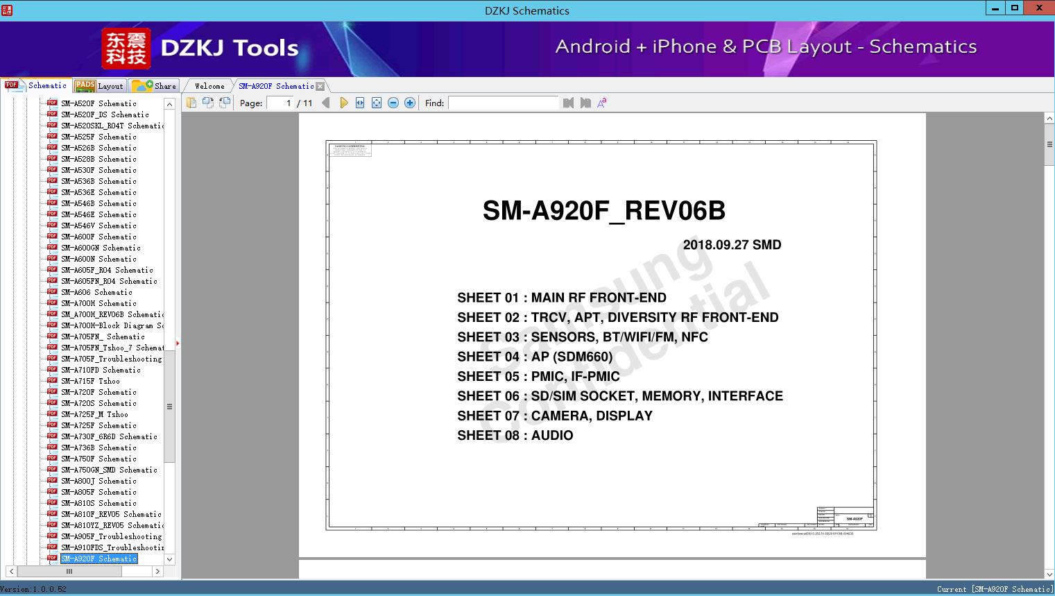Open SM-A705F_Troubleshooting entry

pyautogui.click(x=111, y=359)
